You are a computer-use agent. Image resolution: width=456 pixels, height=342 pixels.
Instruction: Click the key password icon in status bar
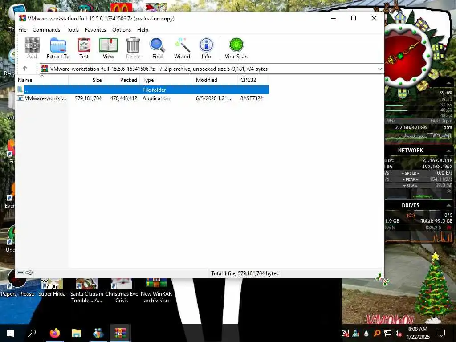(x=29, y=273)
